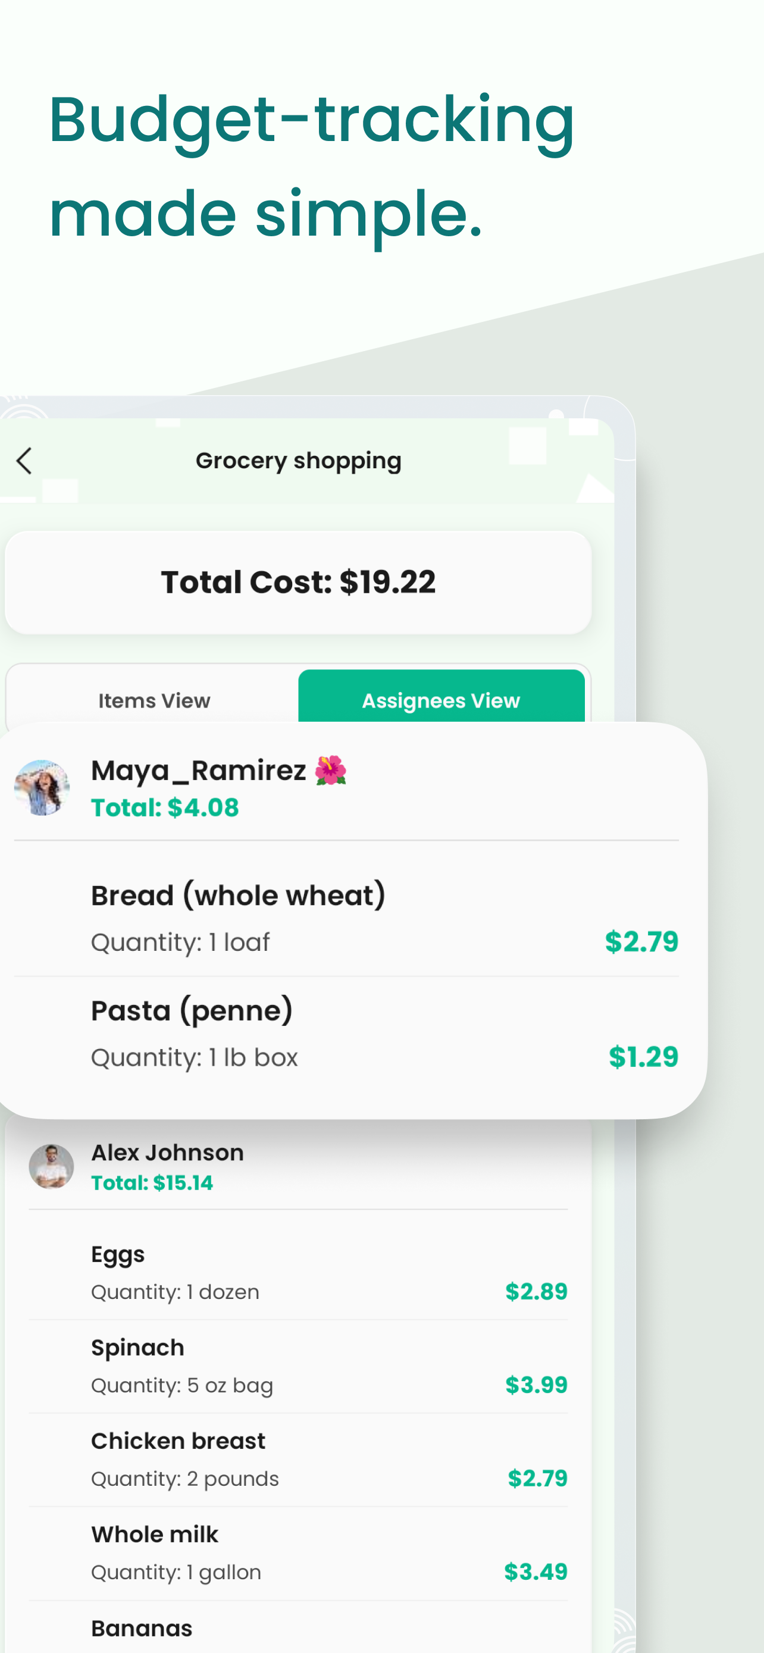Tap Alex's Total: $15.14 label
The height and width of the screenshot is (1653, 764).
coord(152,1183)
